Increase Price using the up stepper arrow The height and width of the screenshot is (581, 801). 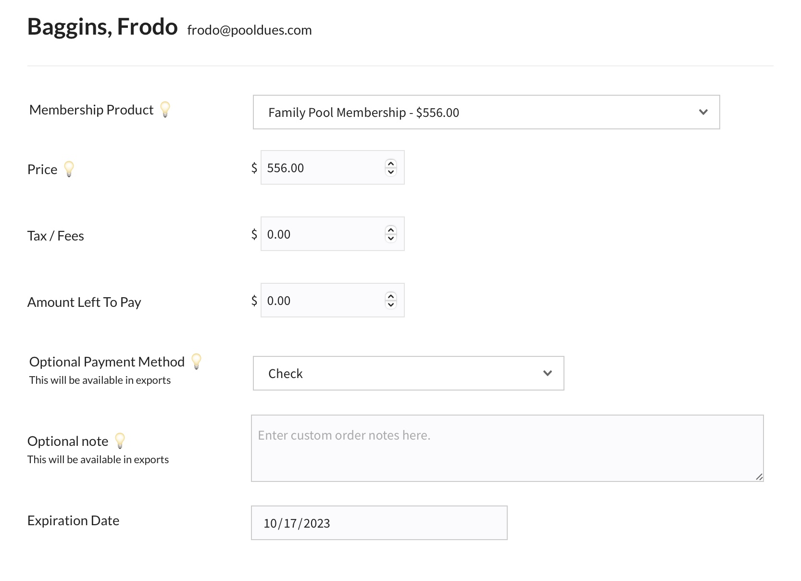click(391, 164)
